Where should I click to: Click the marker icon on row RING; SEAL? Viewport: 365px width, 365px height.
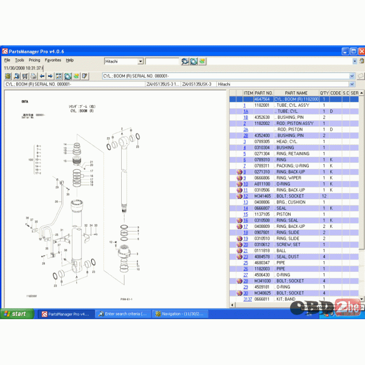coord(240,220)
